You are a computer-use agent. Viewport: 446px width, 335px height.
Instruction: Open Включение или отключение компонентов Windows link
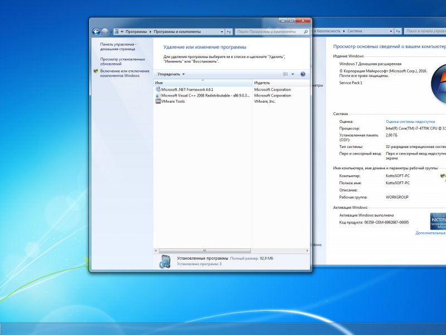[124, 73]
